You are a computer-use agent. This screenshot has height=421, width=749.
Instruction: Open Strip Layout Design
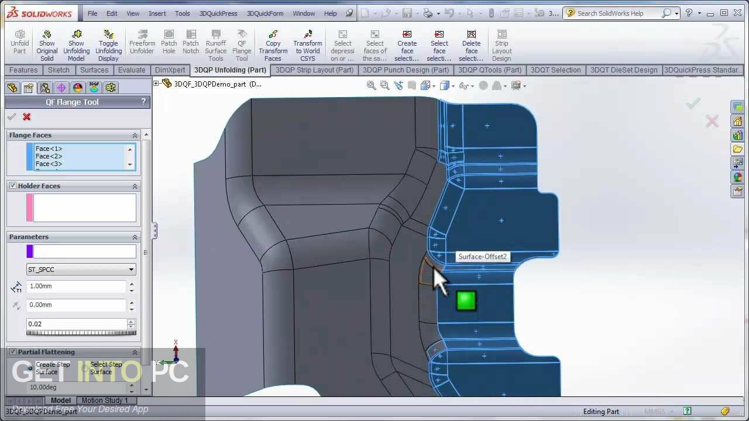click(501, 46)
